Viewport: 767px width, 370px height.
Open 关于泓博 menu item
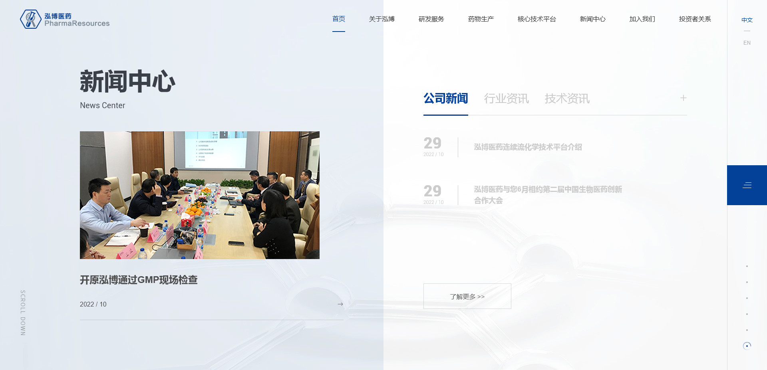(382, 19)
